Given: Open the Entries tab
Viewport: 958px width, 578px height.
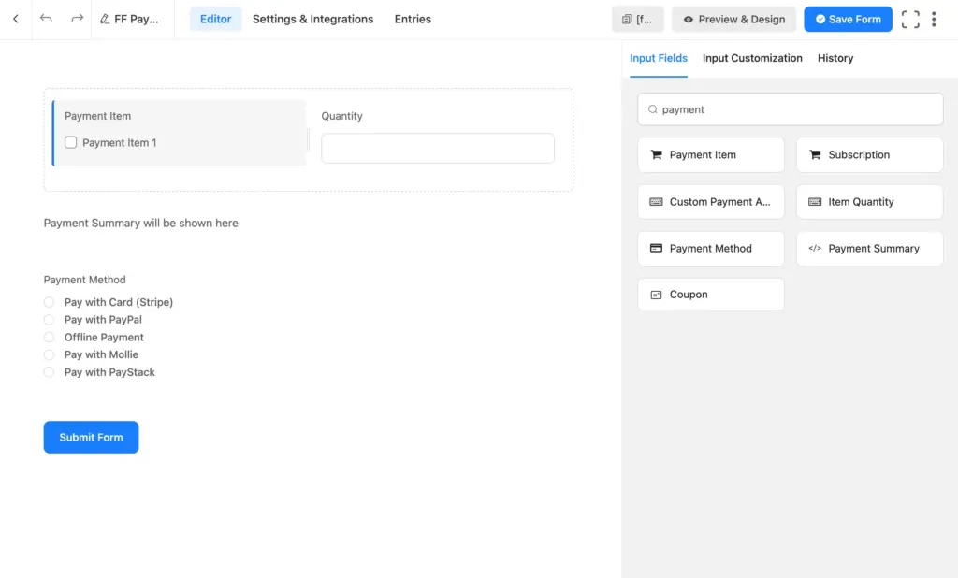Looking at the screenshot, I should tap(413, 19).
